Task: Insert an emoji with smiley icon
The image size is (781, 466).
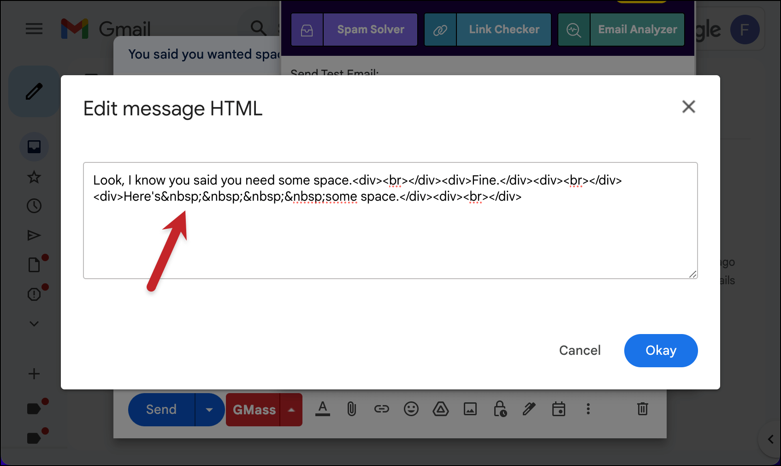Action: coord(411,409)
